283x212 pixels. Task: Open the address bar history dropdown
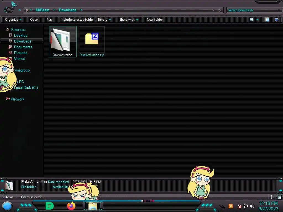[x=213, y=10]
